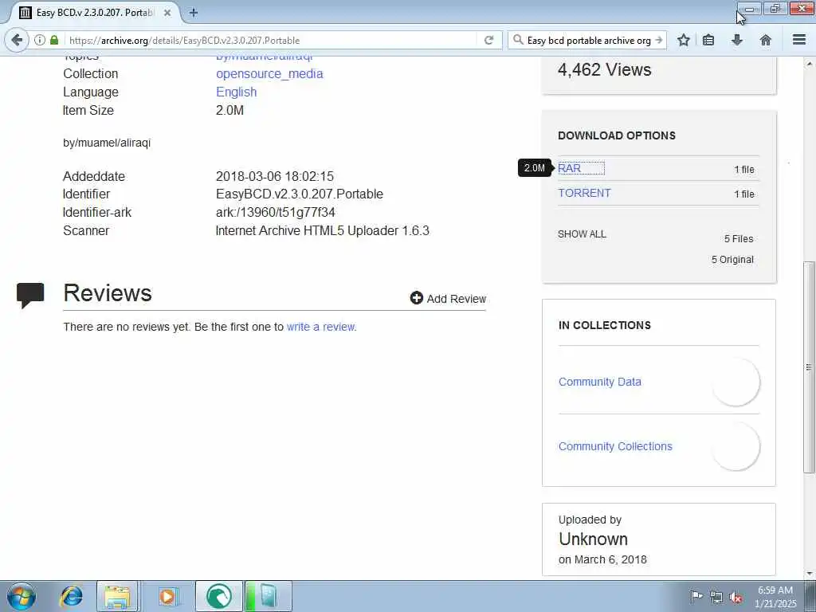Open the taskbar app beside the browser
Screen dimensions: 816x612
point(268,596)
